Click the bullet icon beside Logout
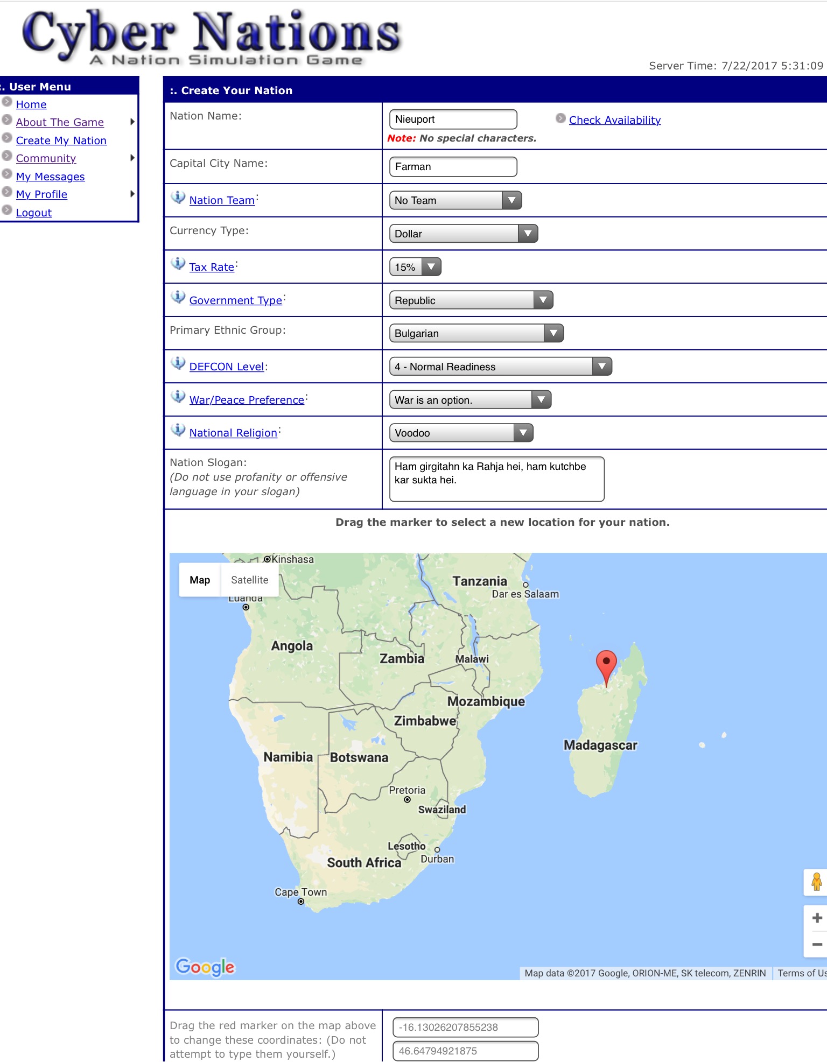 [x=7, y=210]
